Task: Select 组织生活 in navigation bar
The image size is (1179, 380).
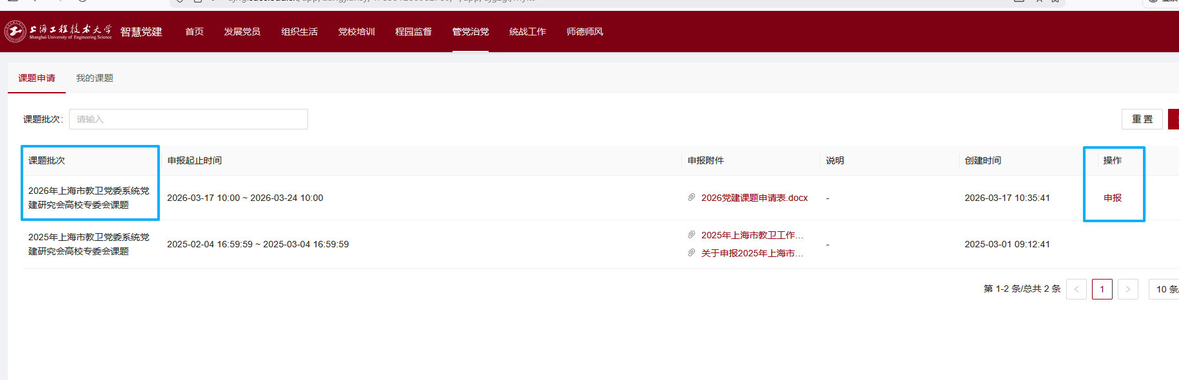Action: pos(299,32)
